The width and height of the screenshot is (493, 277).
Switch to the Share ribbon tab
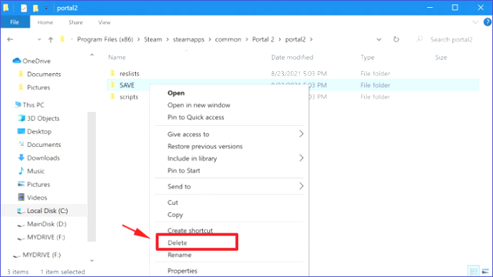coord(75,22)
